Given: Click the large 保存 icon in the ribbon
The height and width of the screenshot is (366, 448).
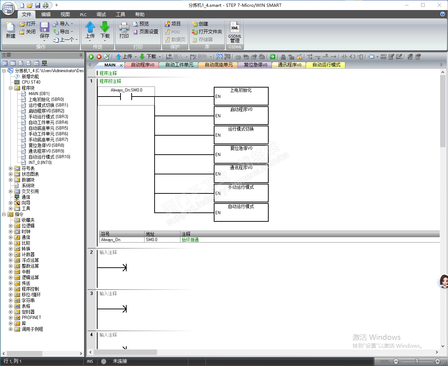Looking at the screenshot, I should pos(44,27).
